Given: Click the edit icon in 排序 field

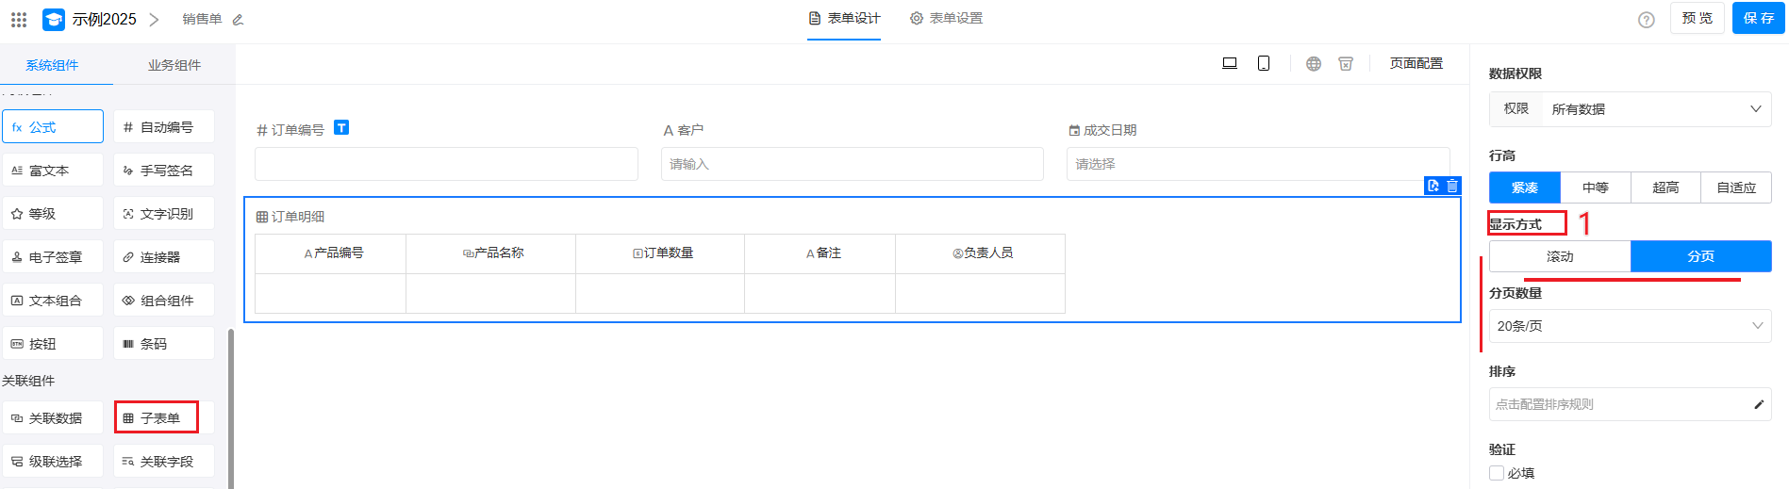Looking at the screenshot, I should click(1758, 404).
